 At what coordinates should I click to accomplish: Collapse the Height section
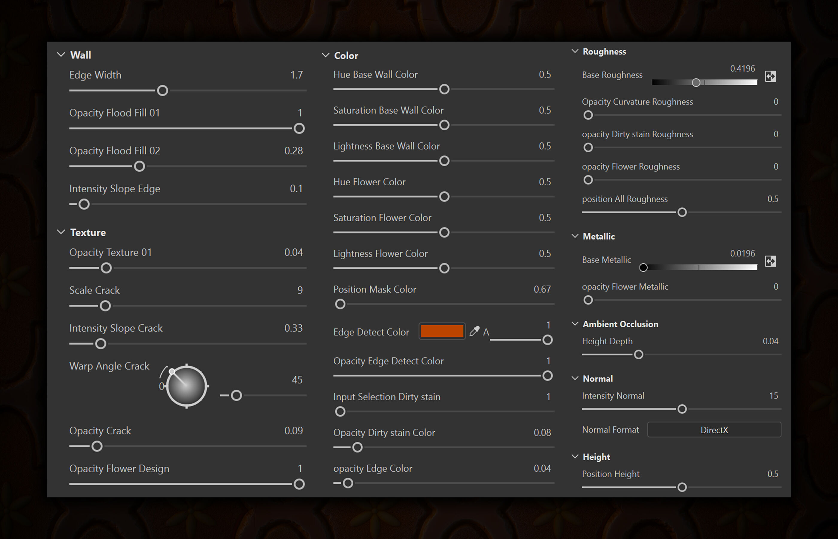(575, 457)
